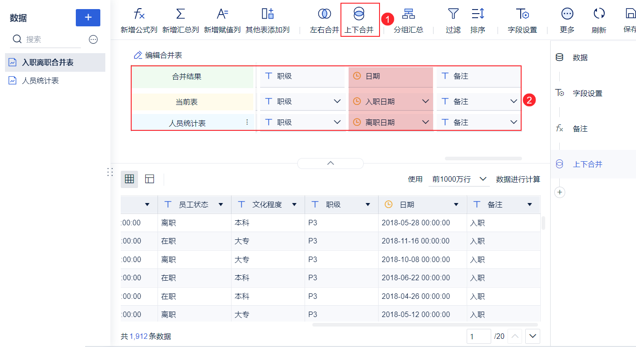636x347 pixels.
Task: Open the 前1000万行 row limit dropdown
Action: coord(459,179)
